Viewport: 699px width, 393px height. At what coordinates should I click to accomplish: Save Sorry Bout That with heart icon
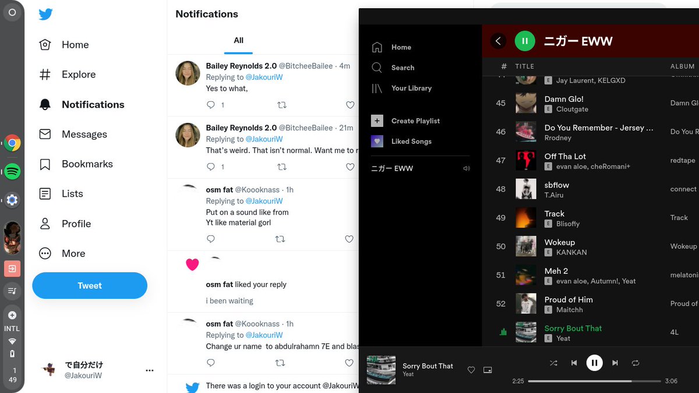tap(471, 370)
